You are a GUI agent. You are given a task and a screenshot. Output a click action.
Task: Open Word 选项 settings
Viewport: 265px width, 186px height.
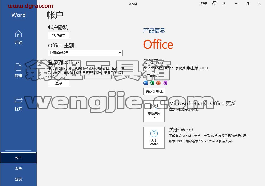[x=18, y=179]
